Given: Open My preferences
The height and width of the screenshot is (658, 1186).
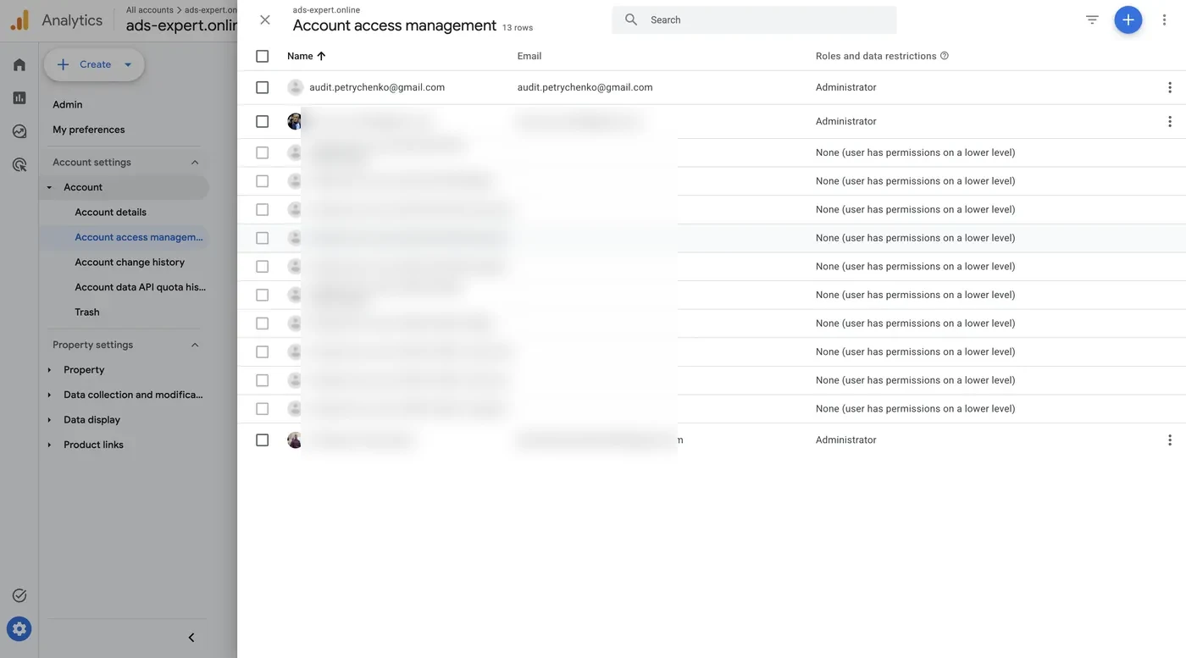Looking at the screenshot, I should pos(89,130).
